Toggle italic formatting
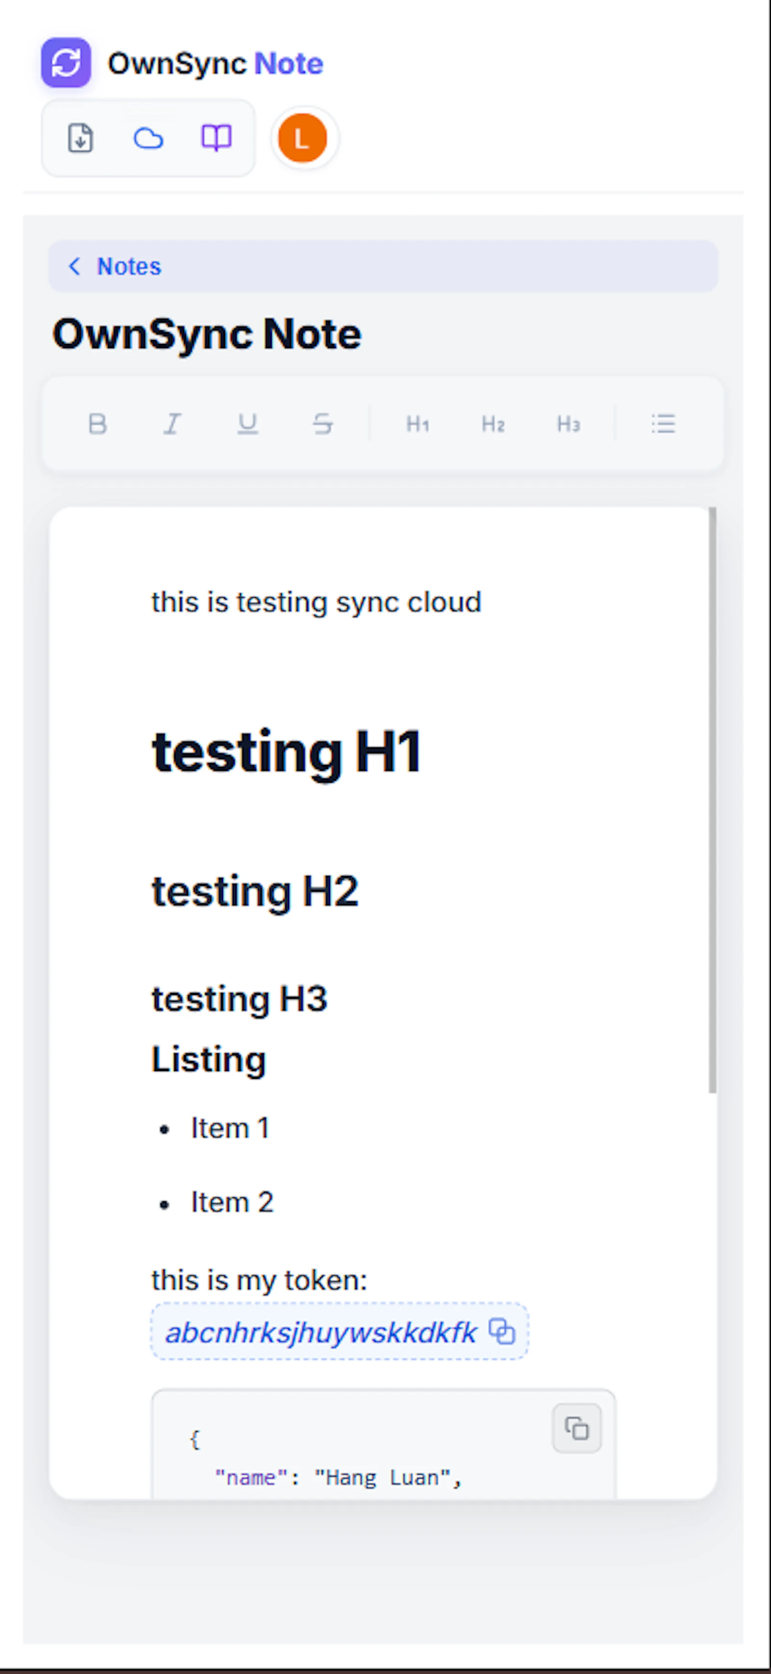Viewport: 771px width, 1674px height. click(172, 424)
